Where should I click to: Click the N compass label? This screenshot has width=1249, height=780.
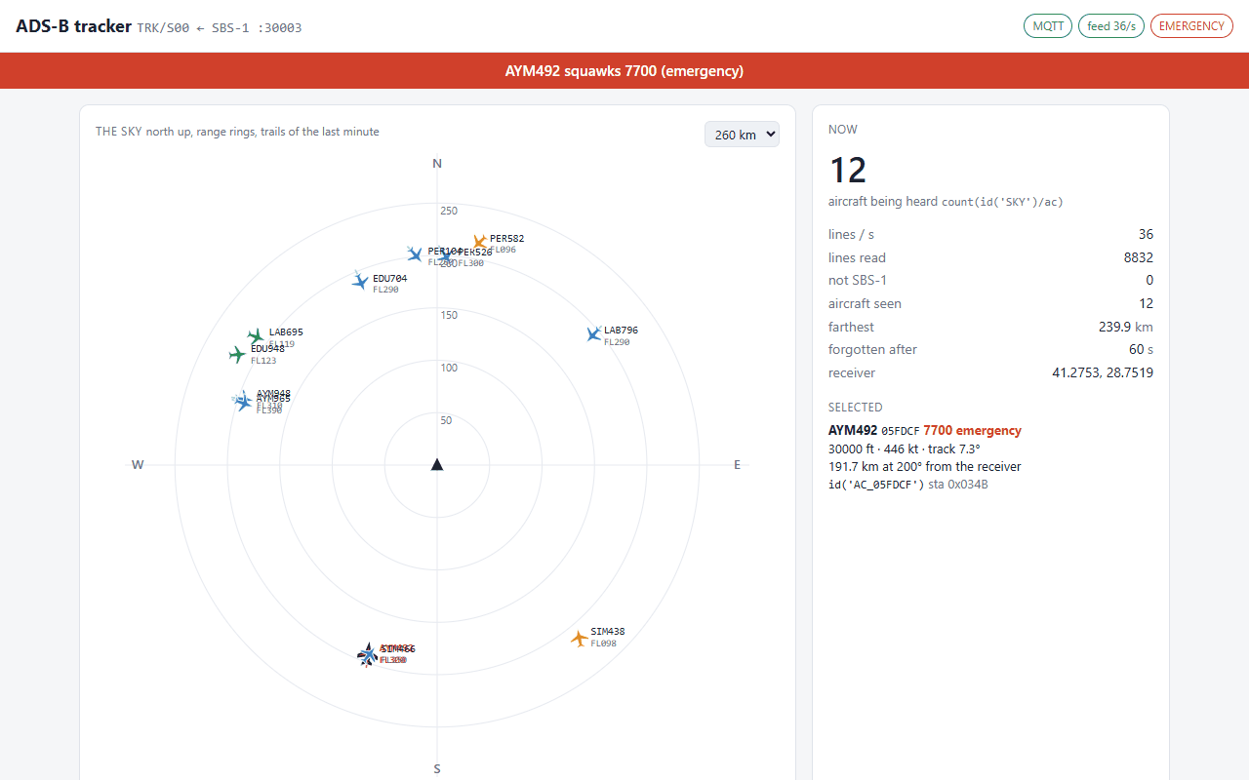(x=437, y=164)
